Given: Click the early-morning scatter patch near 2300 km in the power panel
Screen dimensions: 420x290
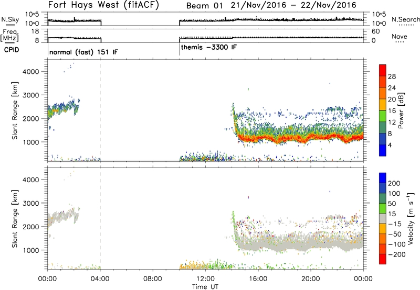Looking at the screenshot, I should point(63,108).
